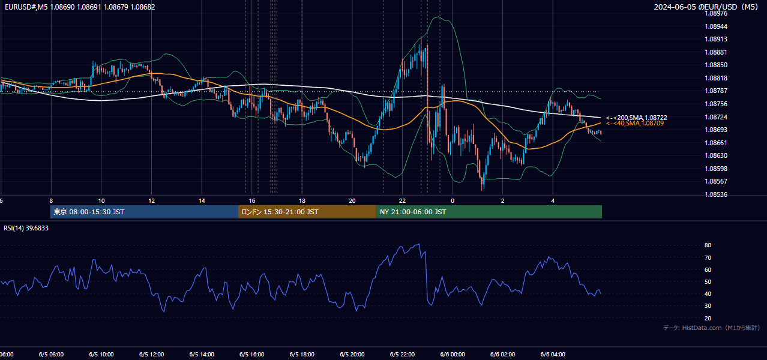Click the RSI level 80 axis label

[x=708, y=245]
